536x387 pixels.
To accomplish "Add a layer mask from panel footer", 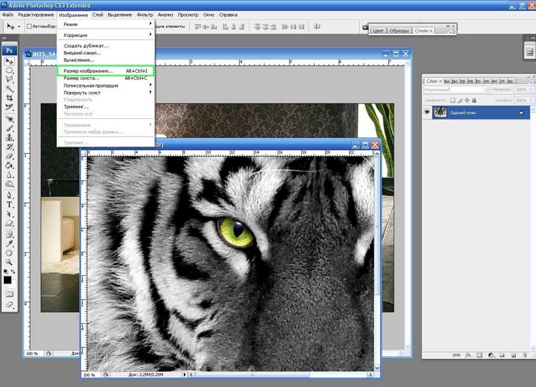I will [479, 354].
